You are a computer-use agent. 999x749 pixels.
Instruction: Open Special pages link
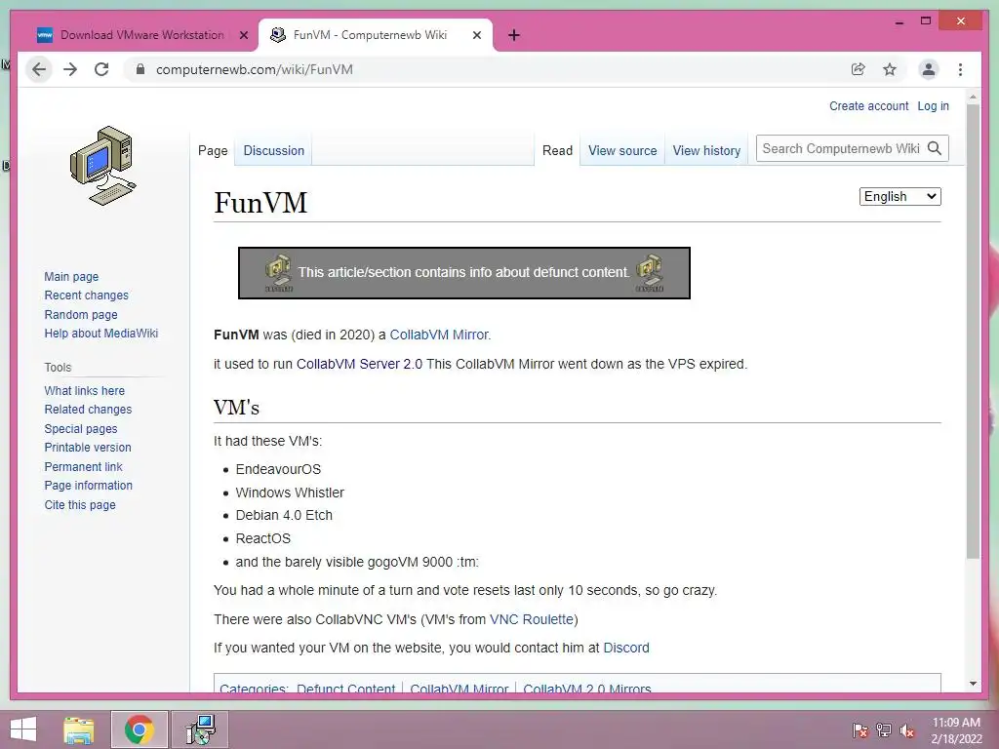[x=80, y=429]
